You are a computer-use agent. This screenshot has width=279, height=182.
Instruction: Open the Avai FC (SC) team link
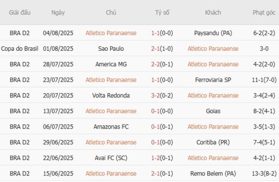(111, 158)
